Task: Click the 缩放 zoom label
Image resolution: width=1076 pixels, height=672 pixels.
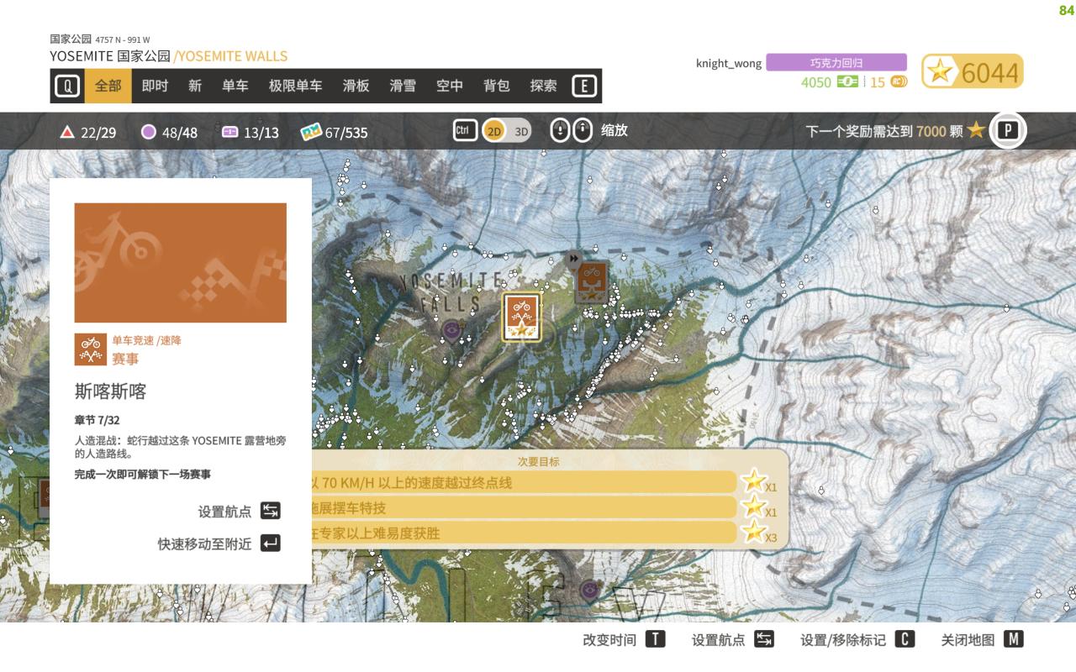Action: (614, 130)
